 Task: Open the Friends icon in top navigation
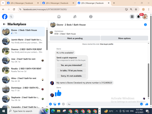[75, 16]
